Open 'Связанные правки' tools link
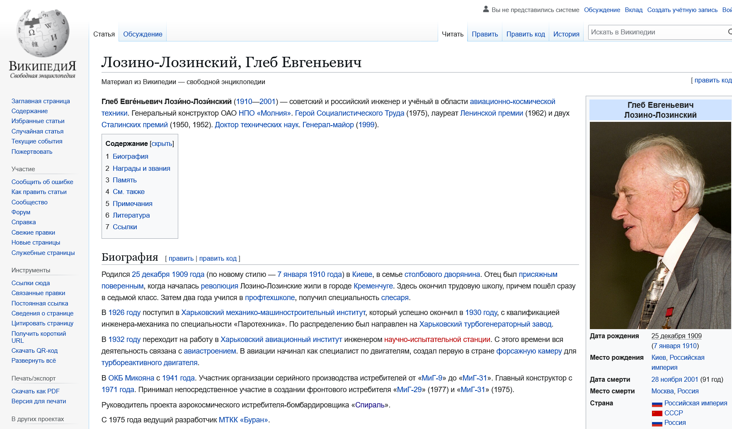Viewport: 732px width, 429px height. pyautogui.click(x=38, y=293)
